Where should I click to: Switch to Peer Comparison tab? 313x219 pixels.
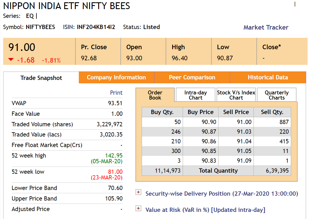point(192,77)
